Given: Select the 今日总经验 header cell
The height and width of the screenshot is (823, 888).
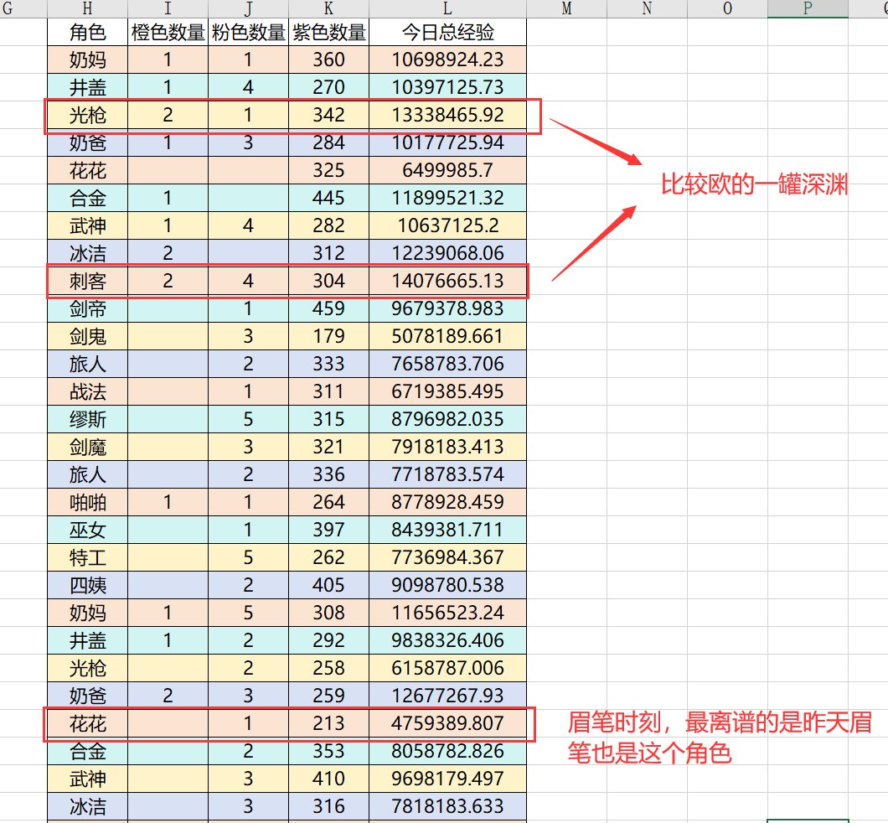Looking at the screenshot, I should point(447,33).
